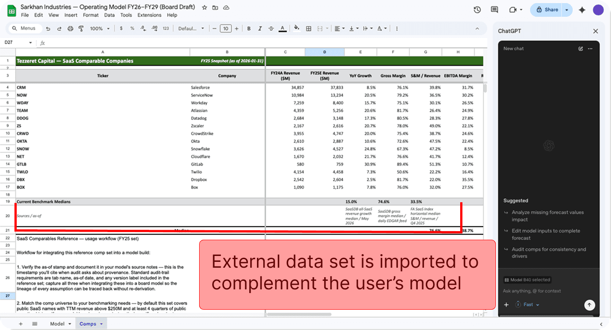Start a new chat with compose icon
The height and width of the screenshot is (330, 611).
tap(581, 48)
